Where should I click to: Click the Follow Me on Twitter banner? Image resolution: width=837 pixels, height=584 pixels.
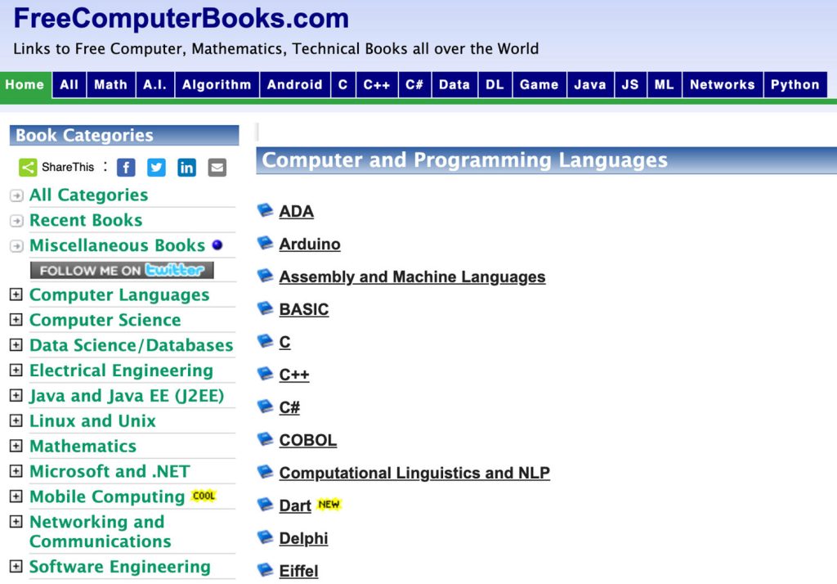pos(122,271)
